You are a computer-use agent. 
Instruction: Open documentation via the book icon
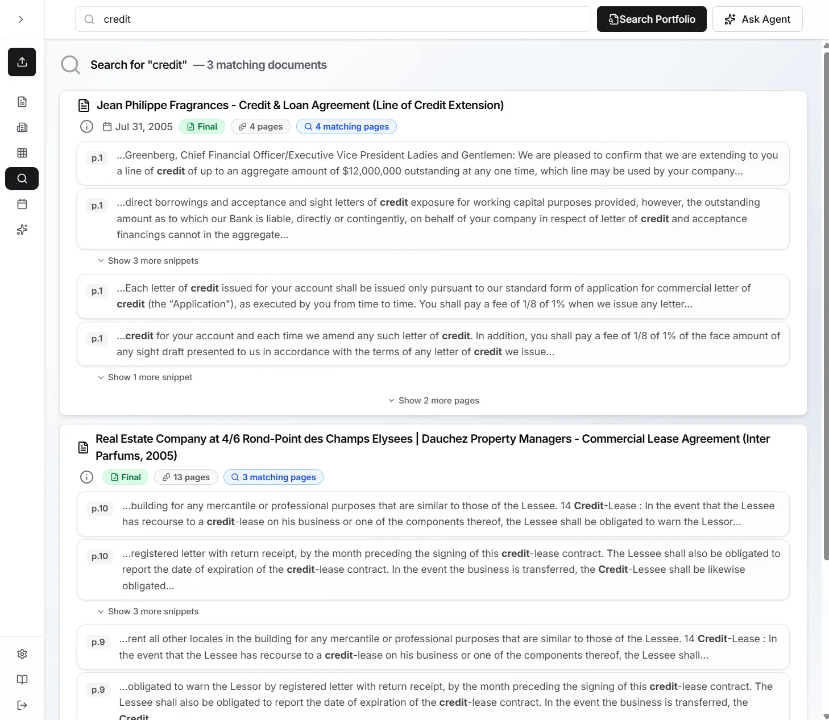22,680
